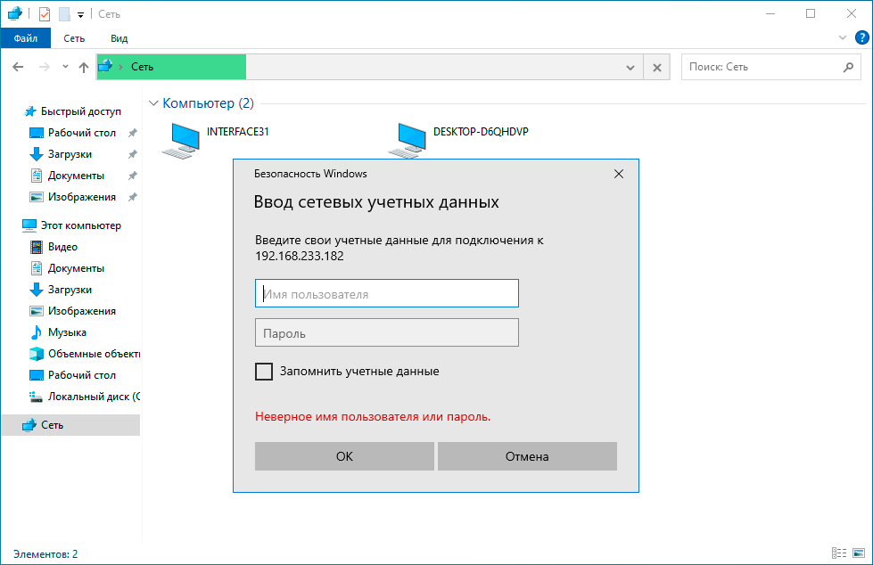Viewport: 873px width, 565px height.
Task: Open Изображения under Быстрый доступ
Action: pos(82,197)
